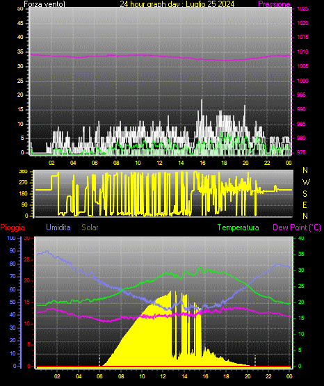Click the 16 hour tick on wind graph
This screenshot has height=386, width=324.
tap(202, 163)
